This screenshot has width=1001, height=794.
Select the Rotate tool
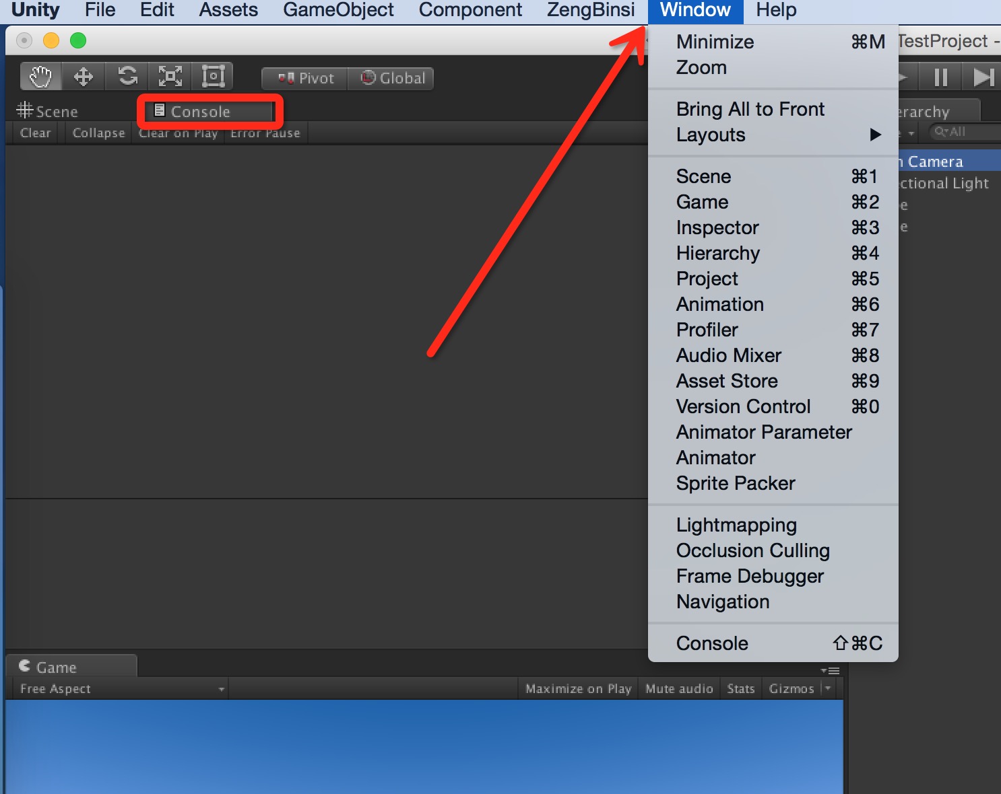click(x=127, y=77)
